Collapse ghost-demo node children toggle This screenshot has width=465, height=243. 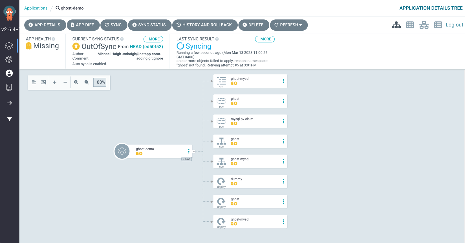[x=194, y=151]
